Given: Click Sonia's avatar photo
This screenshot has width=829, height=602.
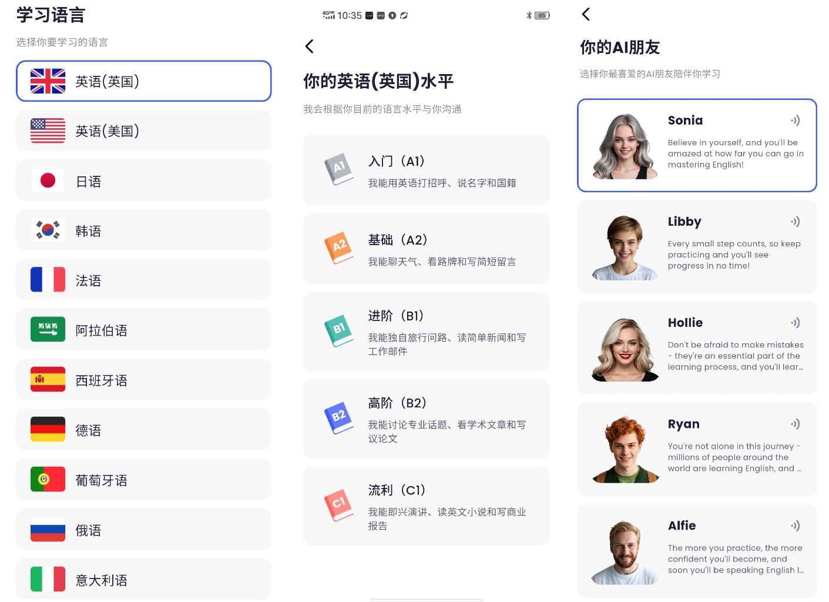Looking at the screenshot, I should tap(625, 145).
